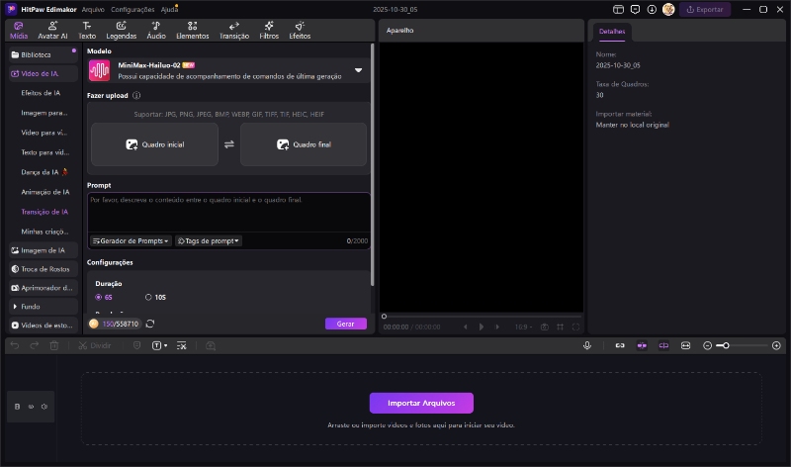The height and width of the screenshot is (467, 791).
Task: Click the timeline zoom slider handle
Action: click(726, 346)
